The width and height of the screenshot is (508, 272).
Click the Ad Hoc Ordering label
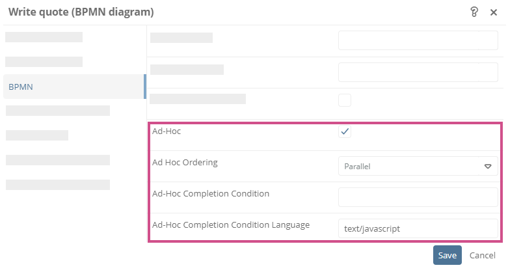pos(185,163)
